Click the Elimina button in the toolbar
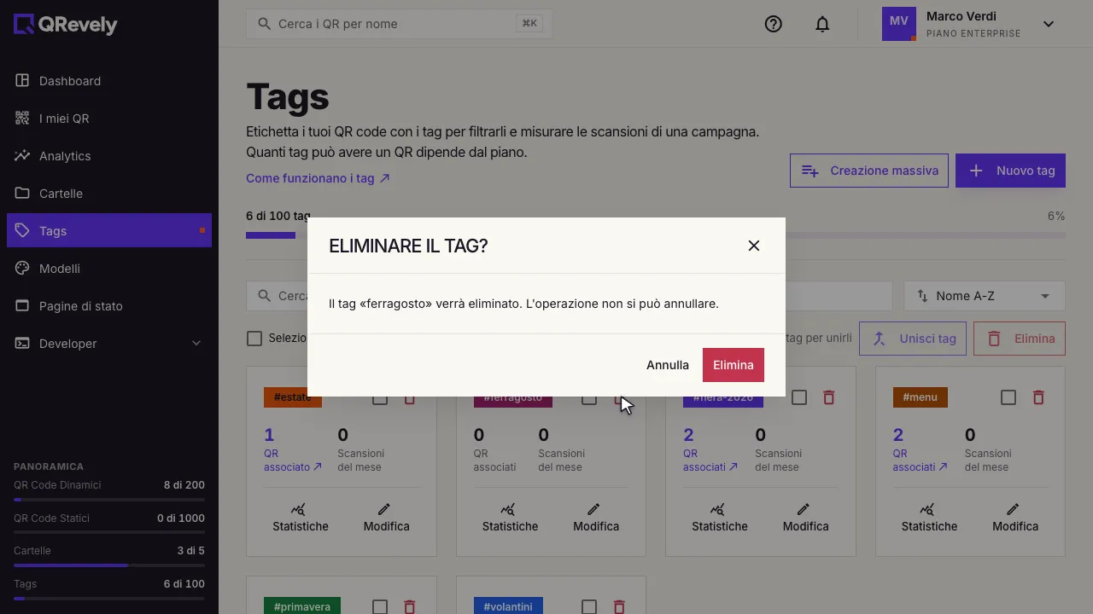The image size is (1093, 614). tap(1020, 339)
